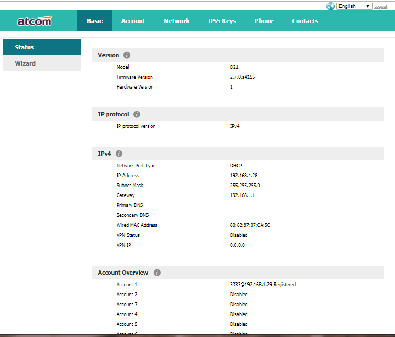395x337 pixels.
Task: Click the Logout link
Action: point(381,7)
